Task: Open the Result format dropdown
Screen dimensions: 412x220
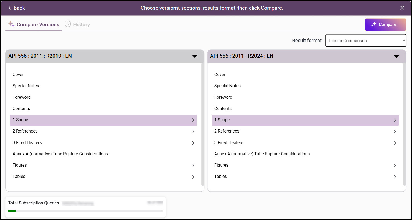Action: (365, 41)
